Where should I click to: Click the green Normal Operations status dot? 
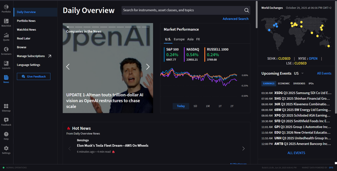click(3, 168)
